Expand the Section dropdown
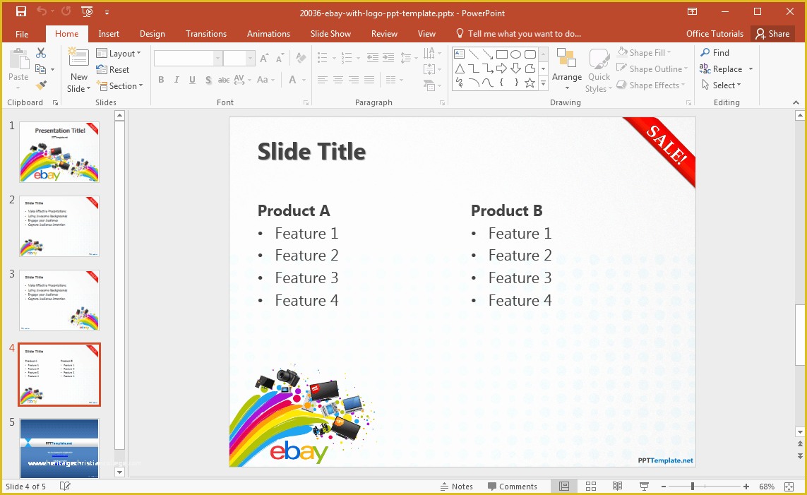Viewport: 807px width, 495px height. point(119,86)
